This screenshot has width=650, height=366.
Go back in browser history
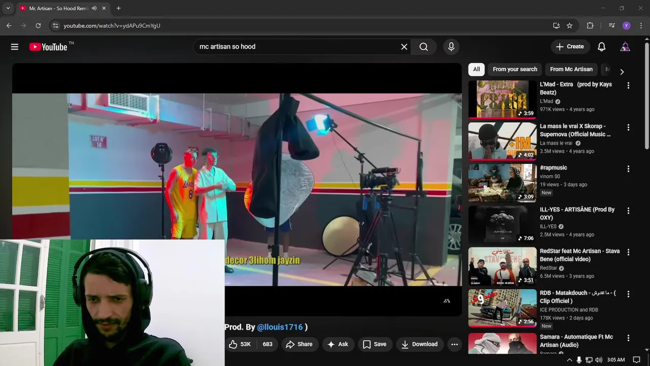click(x=9, y=25)
